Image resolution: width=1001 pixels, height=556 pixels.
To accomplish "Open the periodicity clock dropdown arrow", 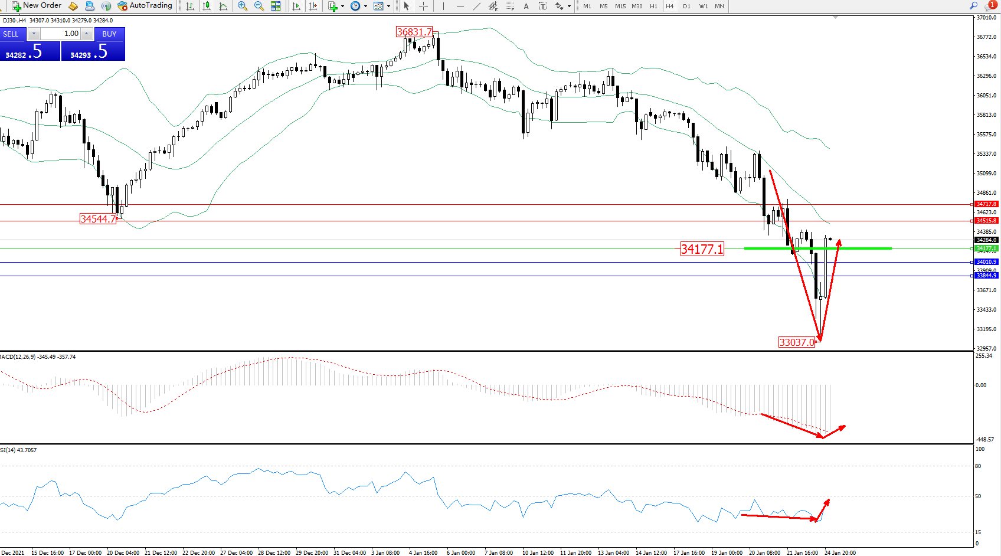I will [365, 6].
